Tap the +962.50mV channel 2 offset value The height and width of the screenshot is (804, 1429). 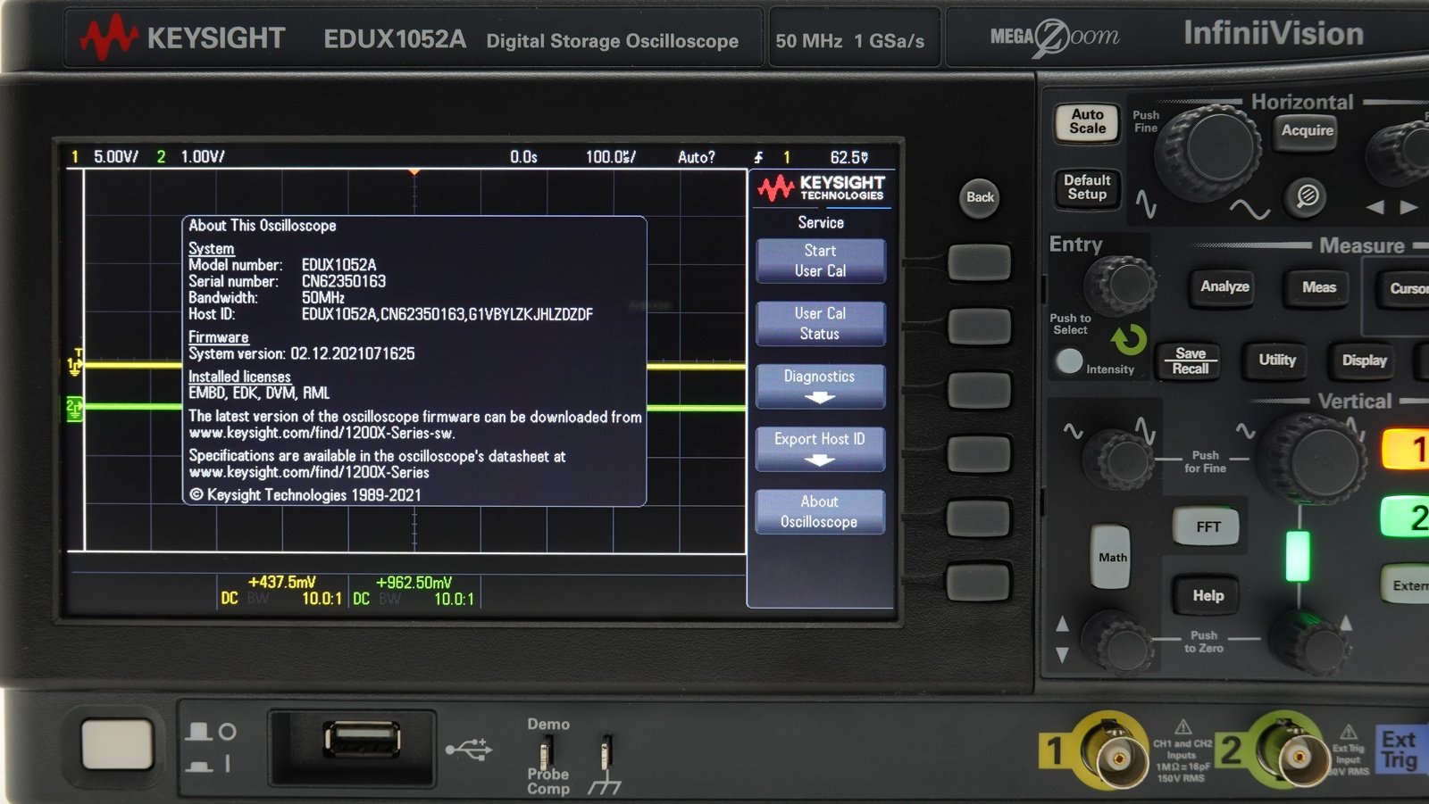click(x=414, y=582)
